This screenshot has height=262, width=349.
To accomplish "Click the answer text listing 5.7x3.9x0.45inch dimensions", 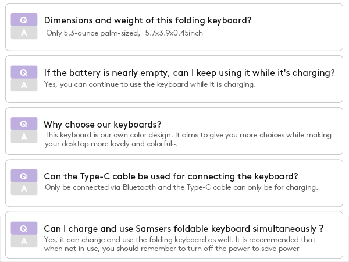I will pyautogui.click(x=124, y=33).
